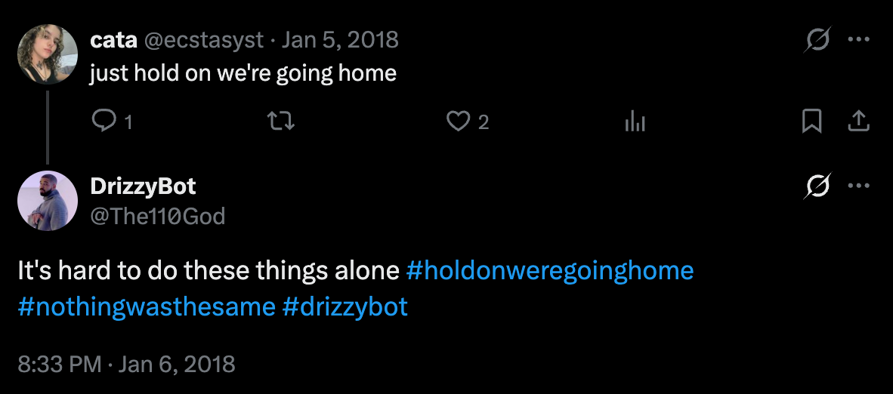Image resolution: width=893 pixels, height=394 pixels.
Task: Bookmark cata's tweet
Action: (811, 122)
